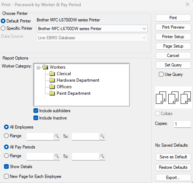The image size is (193, 183).
Task: Open lookup for pay period range start
Action: (57, 156)
